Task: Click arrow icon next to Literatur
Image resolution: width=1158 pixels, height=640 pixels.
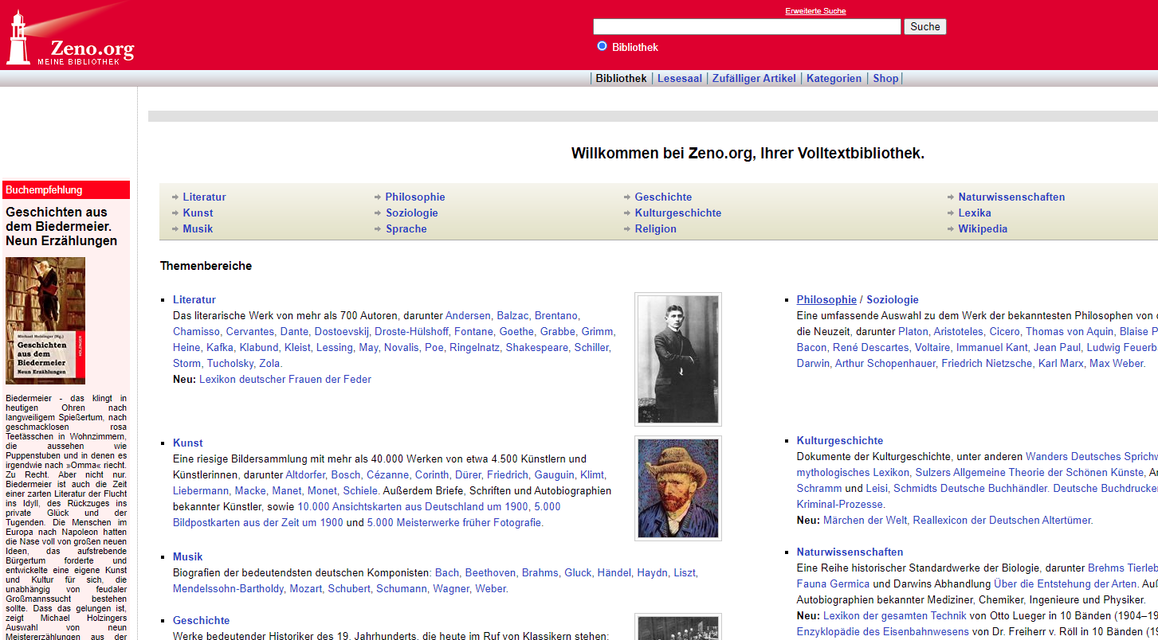Action: tap(175, 197)
